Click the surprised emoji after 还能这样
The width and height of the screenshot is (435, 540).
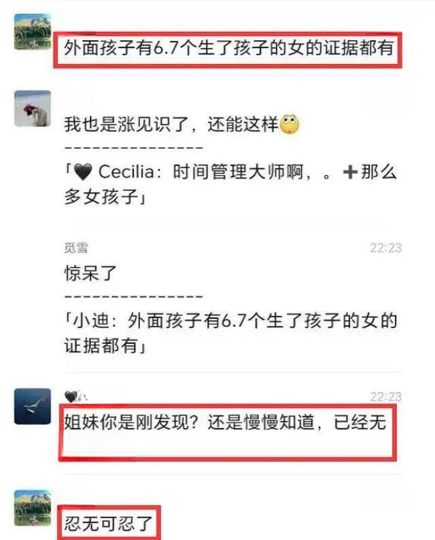pyautogui.click(x=290, y=125)
